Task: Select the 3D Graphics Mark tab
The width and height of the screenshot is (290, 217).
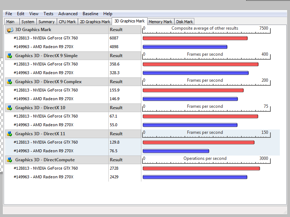Action: pyautogui.click(x=129, y=21)
